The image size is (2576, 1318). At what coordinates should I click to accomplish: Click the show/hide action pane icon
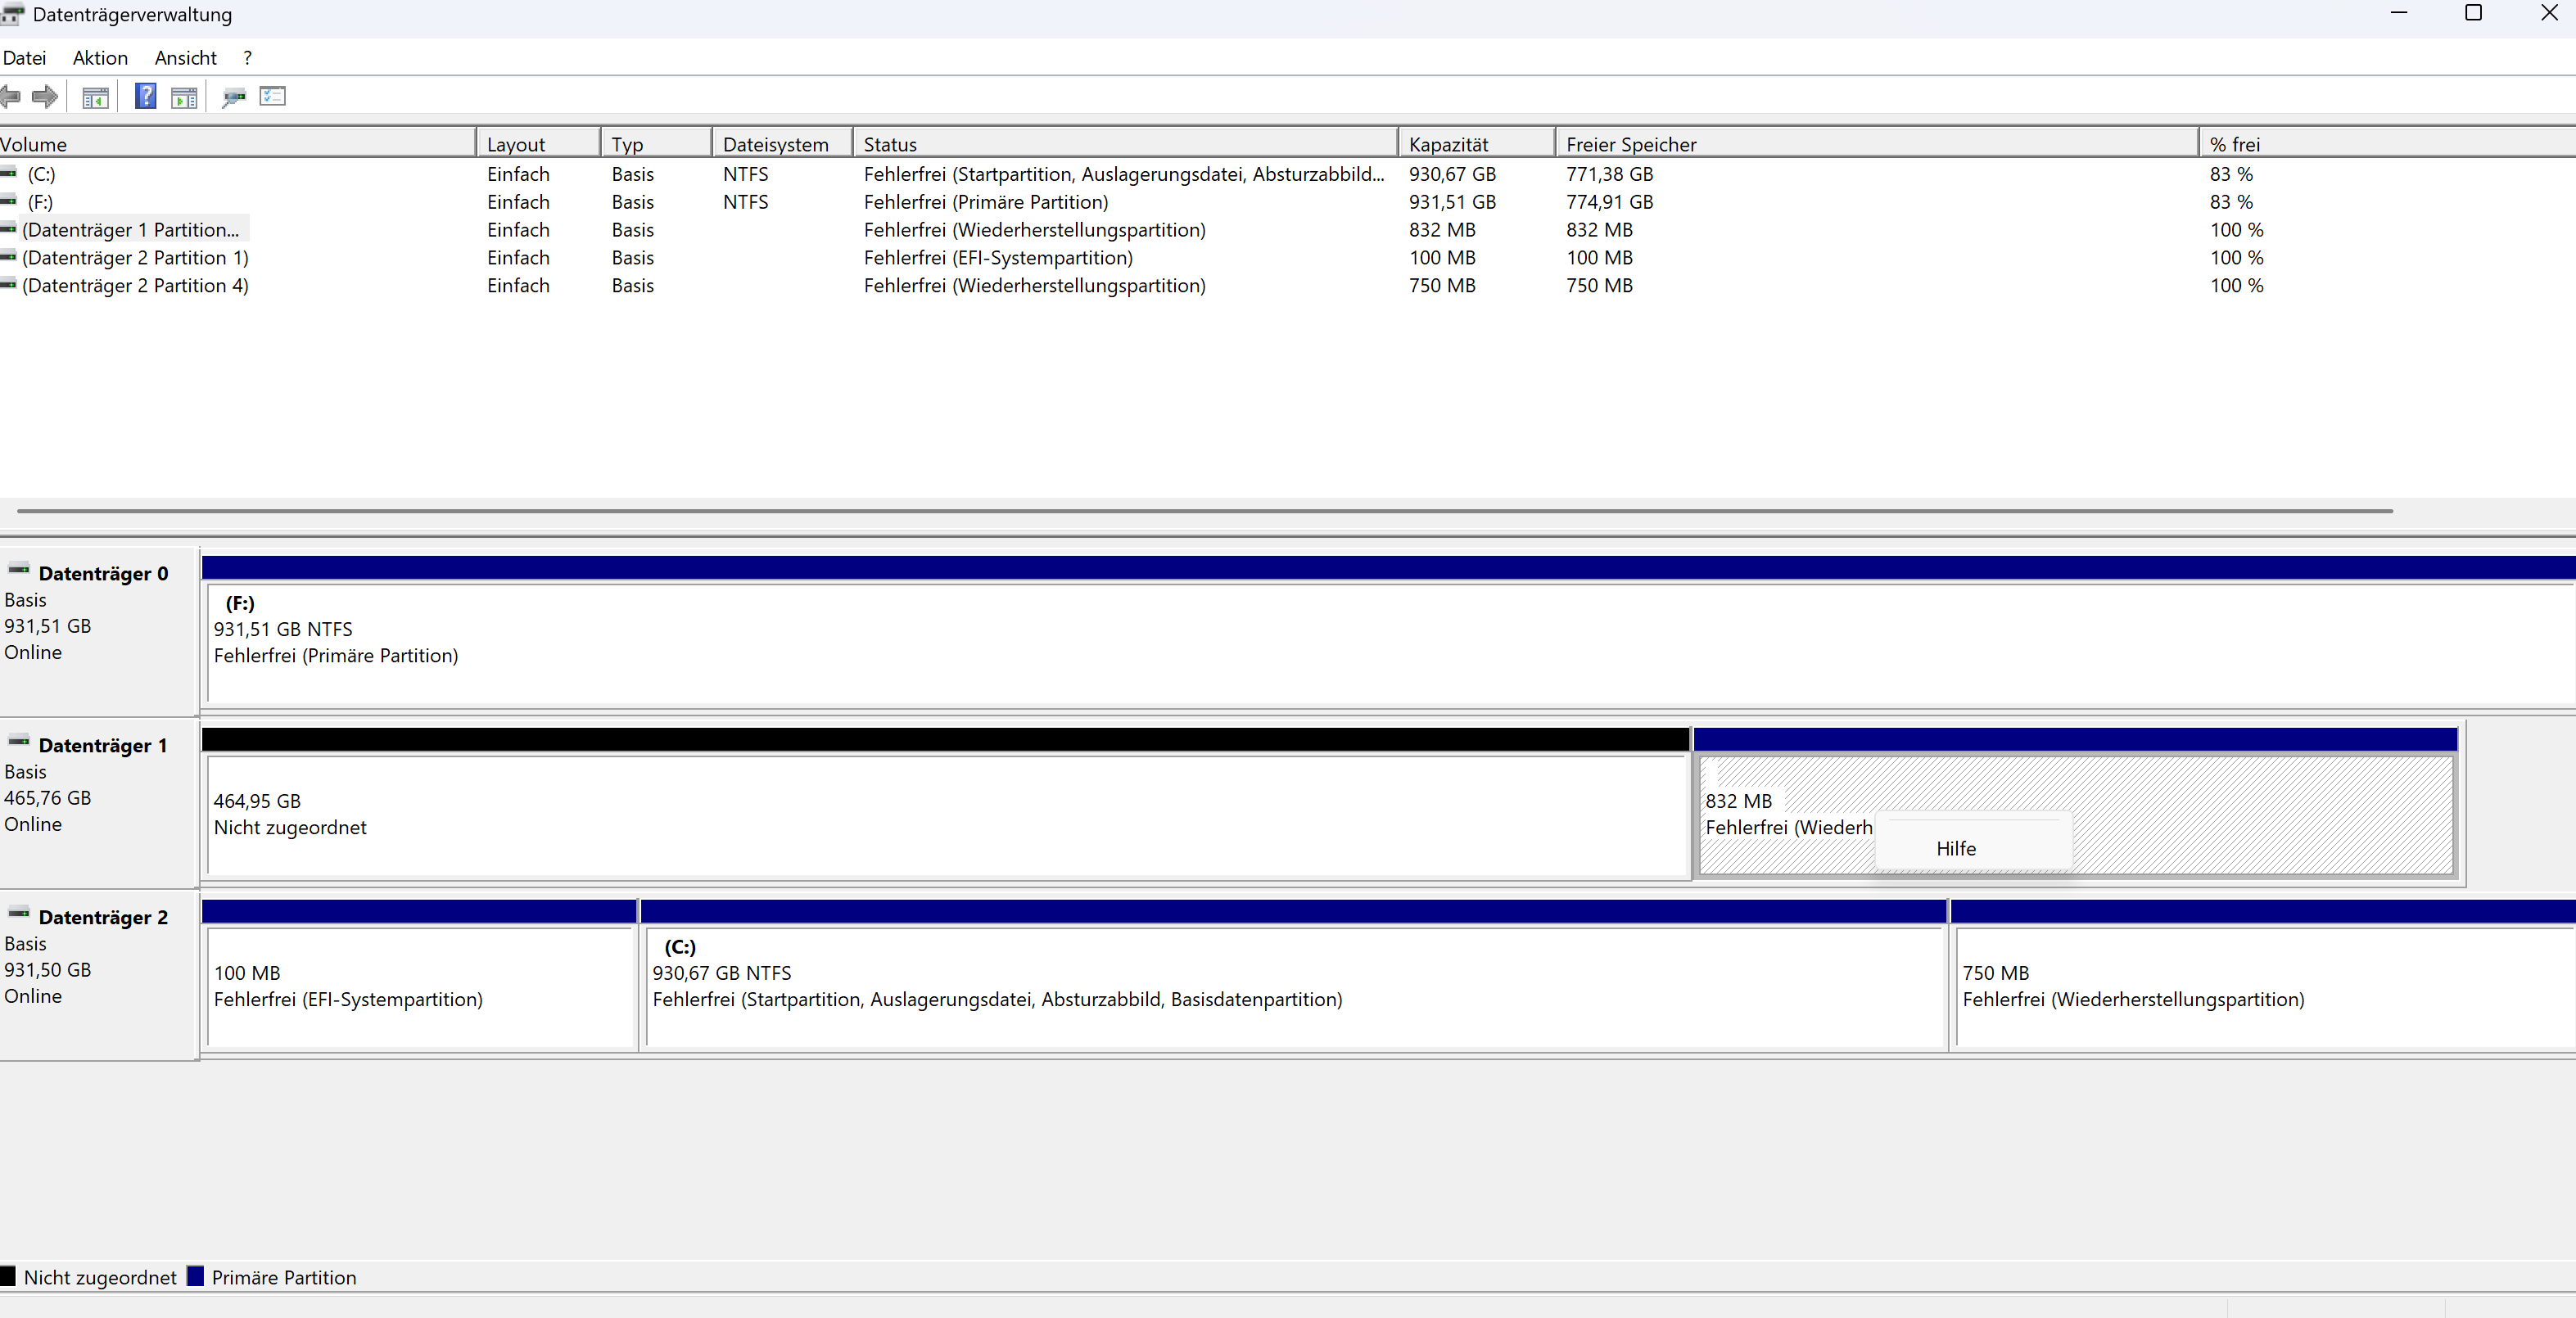pos(184,97)
